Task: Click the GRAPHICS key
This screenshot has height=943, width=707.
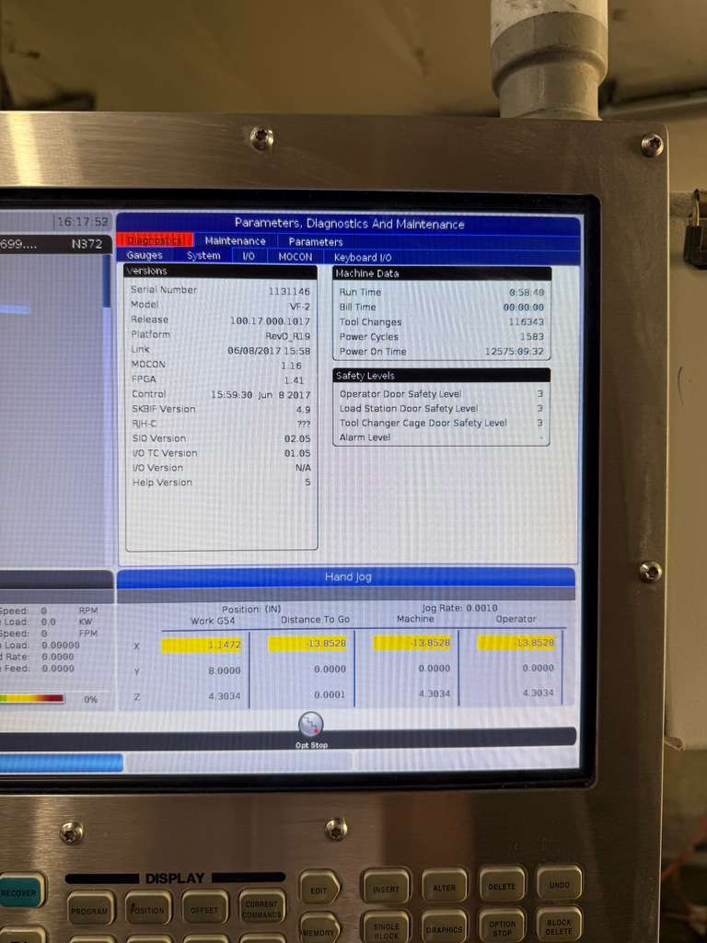Action: [x=445, y=928]
